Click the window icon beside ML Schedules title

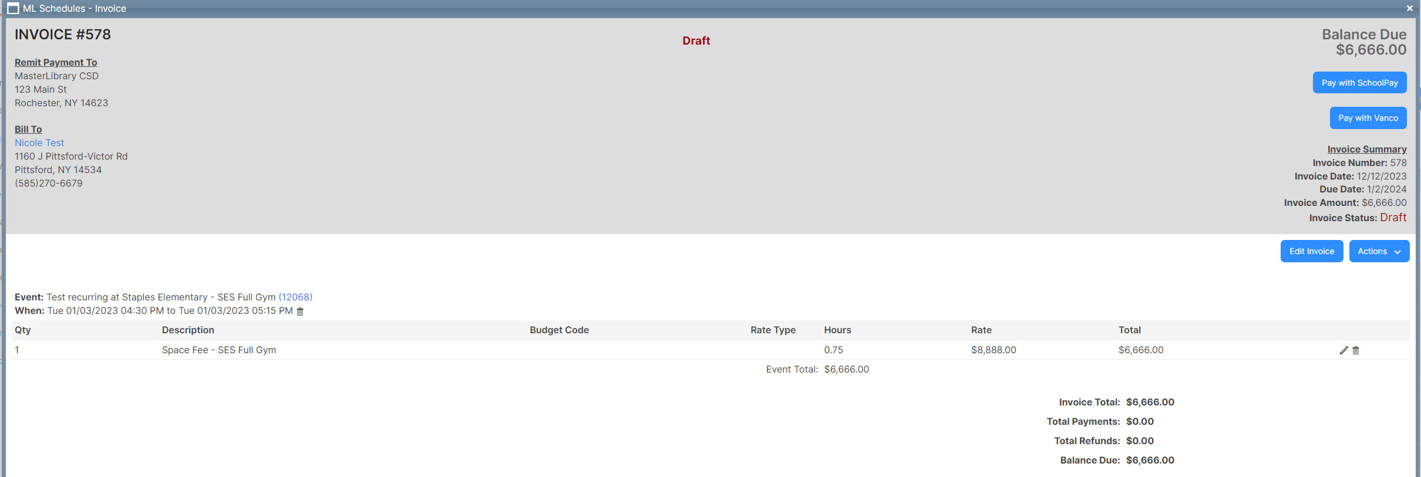click(x=13, y=9)
